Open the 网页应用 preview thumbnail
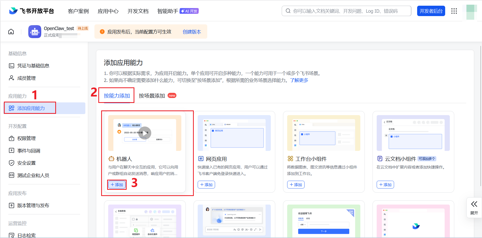 pyautogui.click(x=234, y=133)
